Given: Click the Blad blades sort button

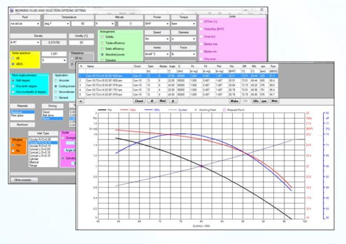Looking at the screenshot, I should [x=161, y=101].
